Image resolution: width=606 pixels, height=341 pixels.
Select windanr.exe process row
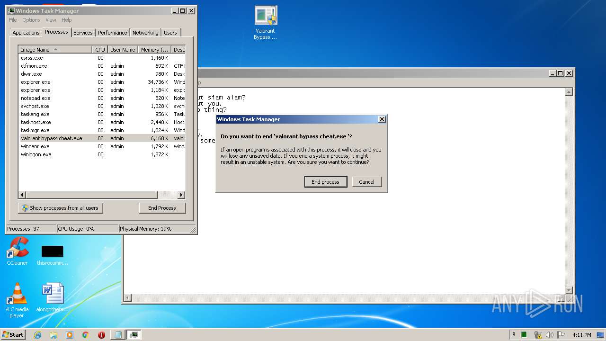(x=102, y=146)
